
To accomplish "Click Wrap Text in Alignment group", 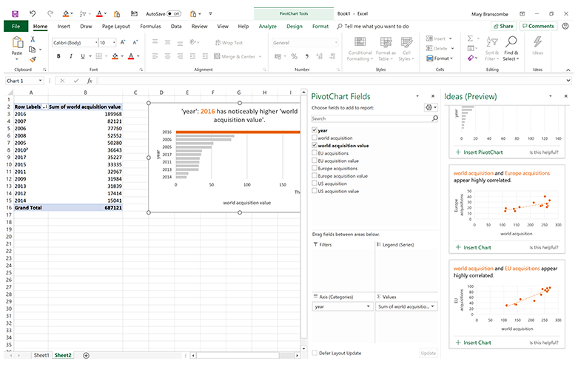I will tap(229, 43).
